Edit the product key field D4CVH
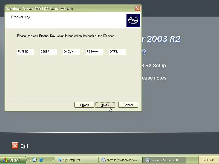The height and width of the screenshot is (164, 219). tap(71, 52)
